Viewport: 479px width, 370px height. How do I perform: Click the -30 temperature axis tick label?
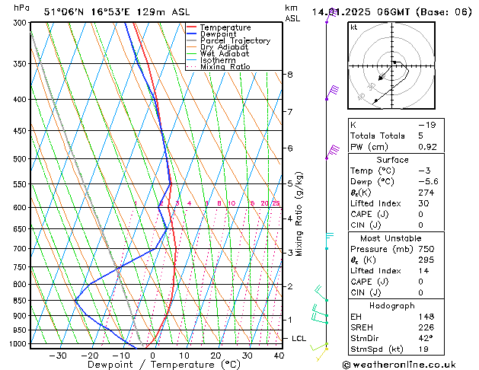click(x=58, y=356)
